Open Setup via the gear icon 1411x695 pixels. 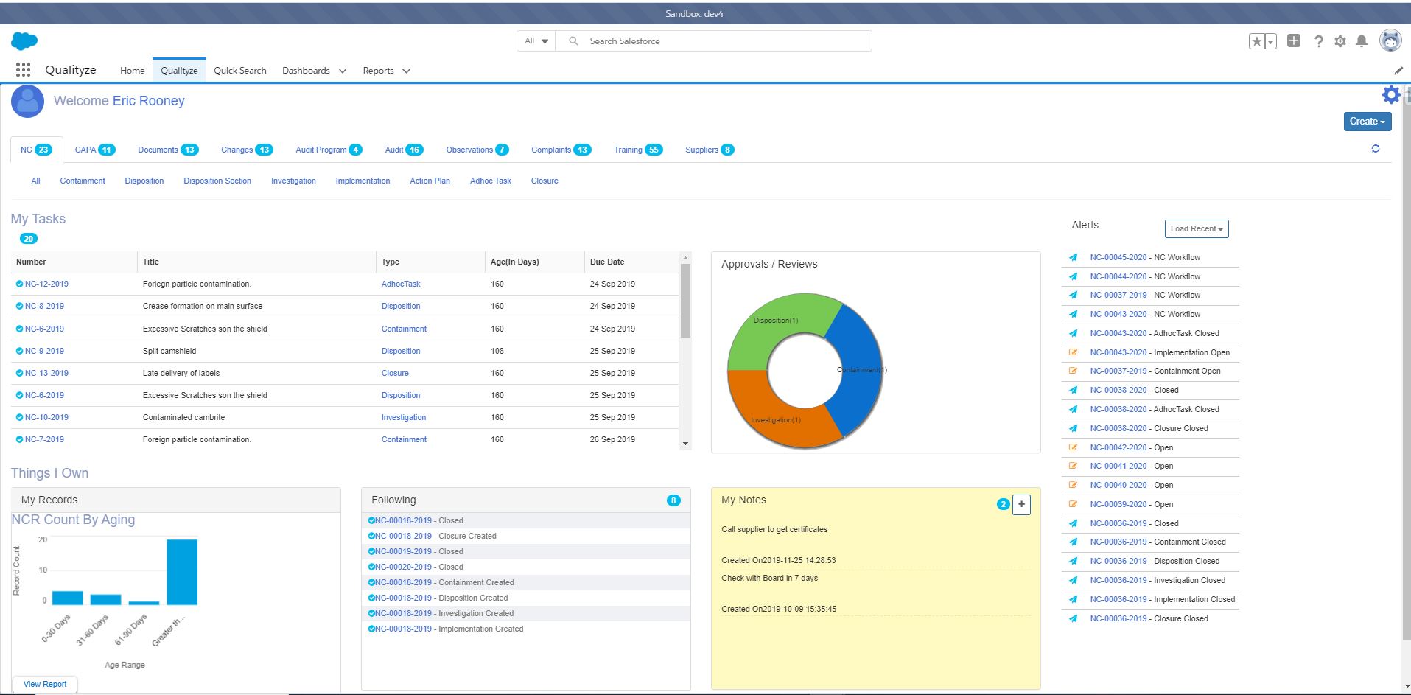point(1340,41)
